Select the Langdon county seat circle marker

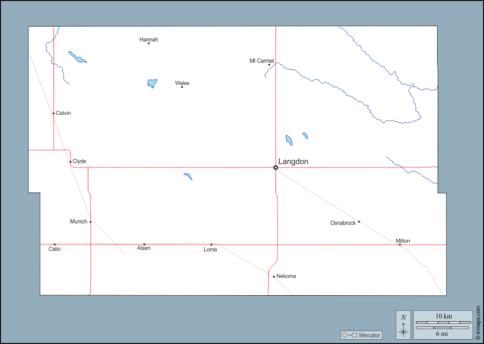pyautogui.click(x=276, y=167)
